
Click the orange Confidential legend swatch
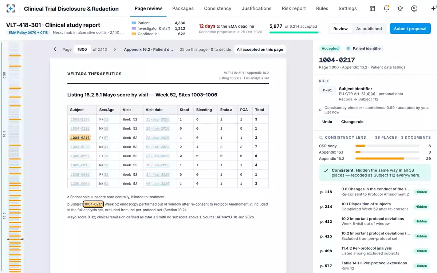coord(134,34)
